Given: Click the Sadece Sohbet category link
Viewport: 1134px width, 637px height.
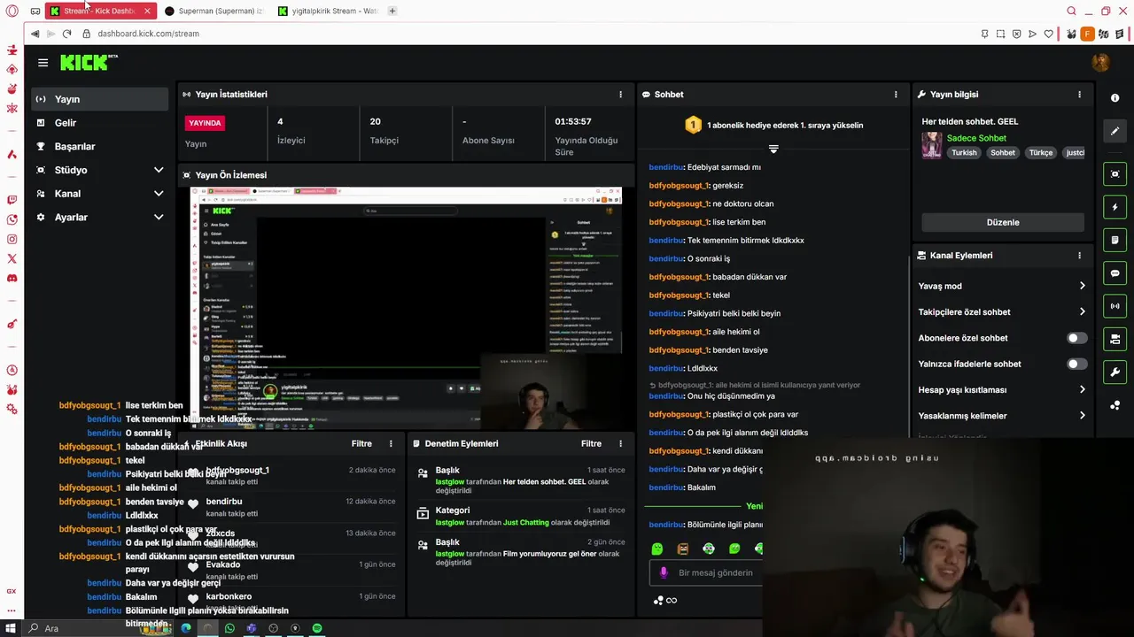Looking at the screenshot, I should pyautogui.click(x=976, y=138).
